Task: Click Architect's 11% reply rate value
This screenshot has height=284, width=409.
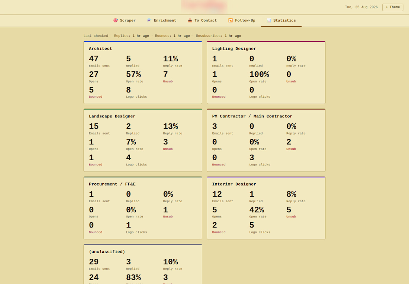Action: (171, 59)
